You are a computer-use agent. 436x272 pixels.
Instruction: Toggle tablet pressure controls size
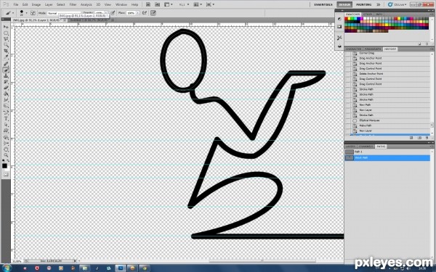[153, 13]
